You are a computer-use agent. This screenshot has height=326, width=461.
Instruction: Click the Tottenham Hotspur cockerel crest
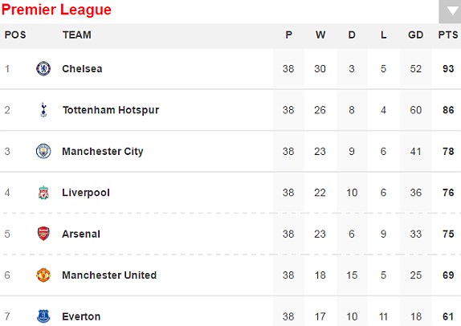point(43,110)
